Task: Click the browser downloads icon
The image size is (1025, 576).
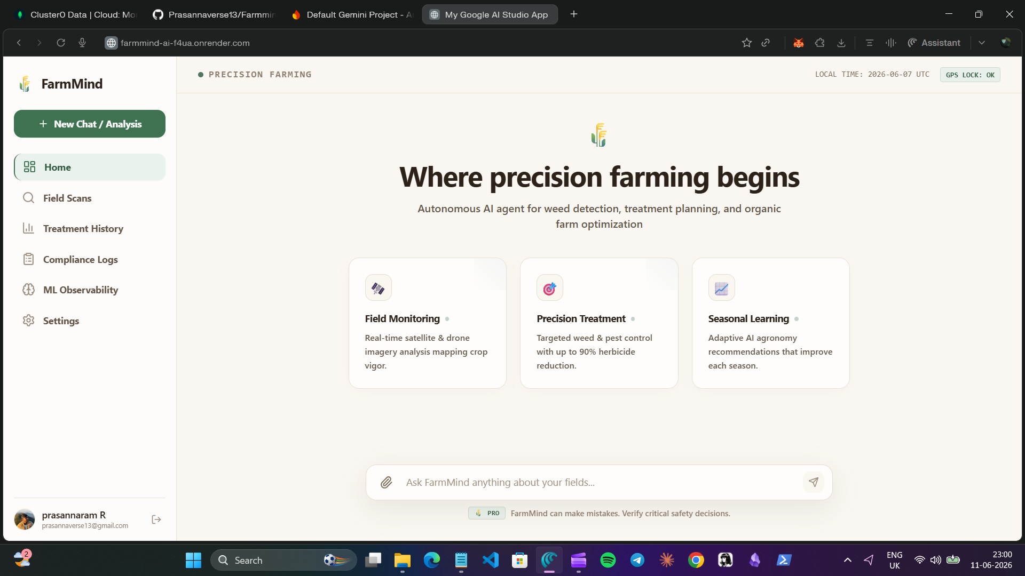Action: coord(841,43)
